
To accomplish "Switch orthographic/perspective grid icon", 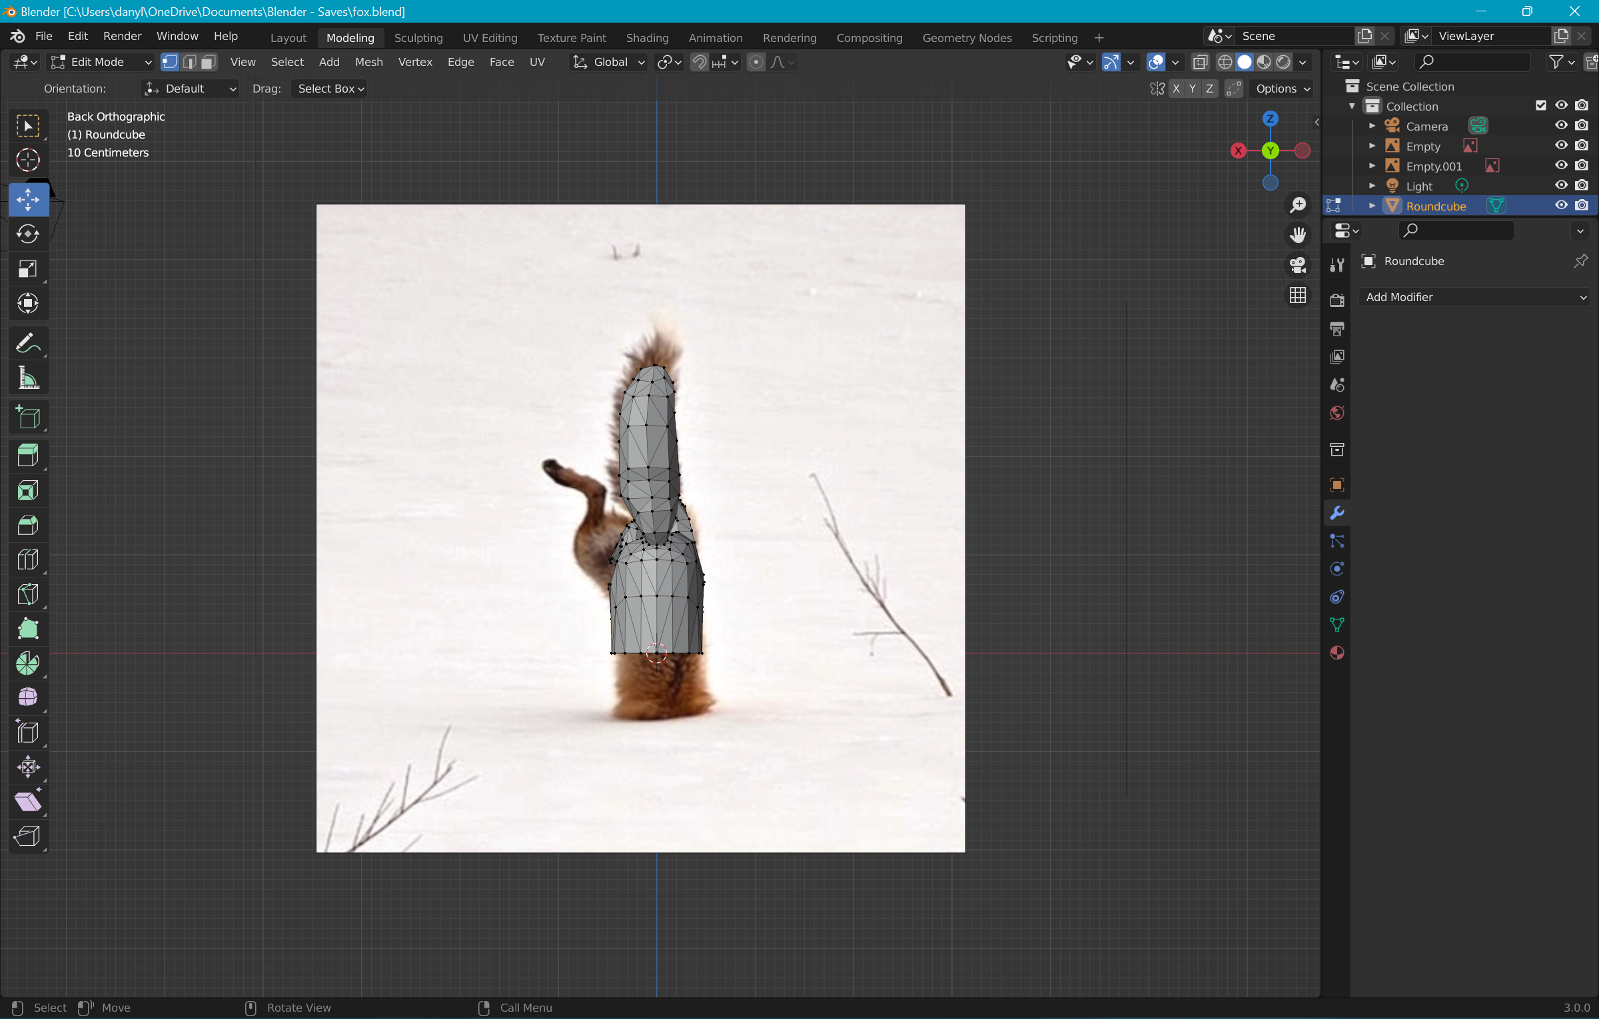I will [1297, 295].
